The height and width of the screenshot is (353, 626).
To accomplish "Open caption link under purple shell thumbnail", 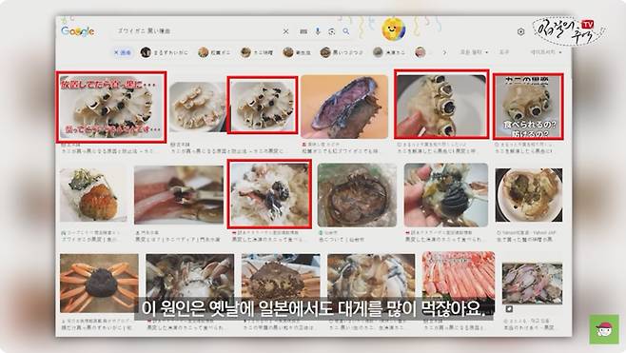I will pos(341,151).
